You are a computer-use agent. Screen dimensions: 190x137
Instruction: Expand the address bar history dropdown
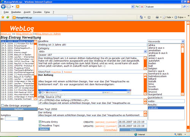pos(133,6)
